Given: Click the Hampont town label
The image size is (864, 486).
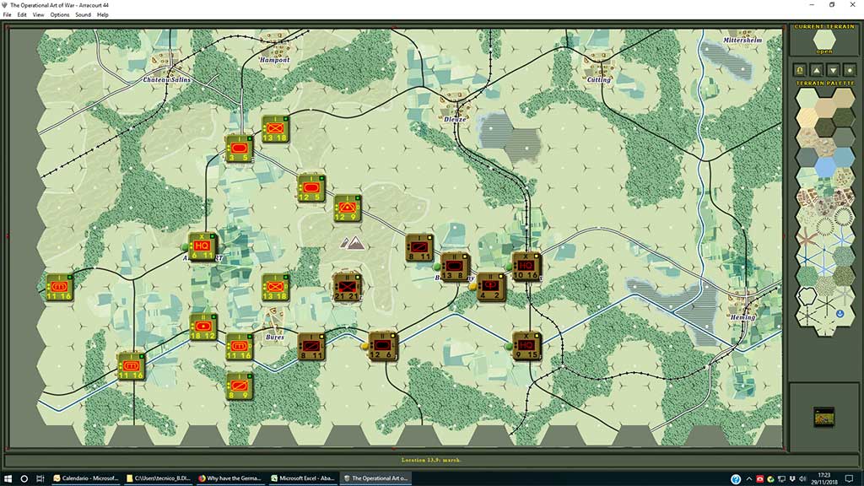Looking at the screenshot, I should [x=274, y=60].
